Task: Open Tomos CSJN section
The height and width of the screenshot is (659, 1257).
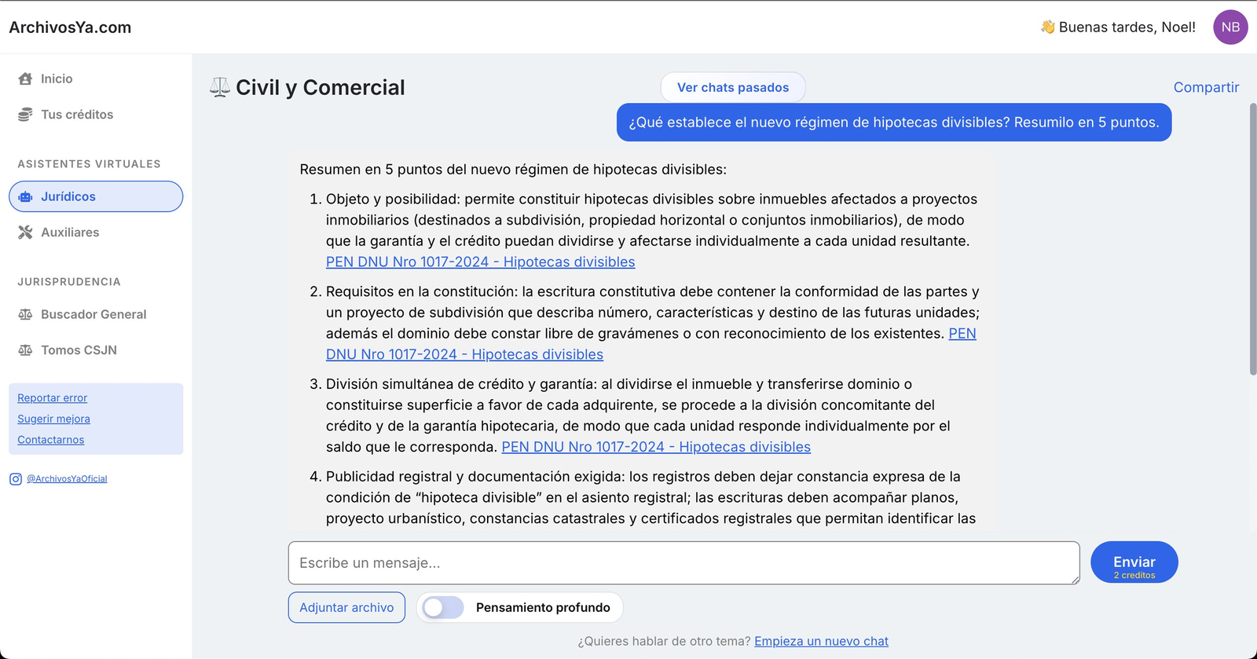Action: [79, 350]
